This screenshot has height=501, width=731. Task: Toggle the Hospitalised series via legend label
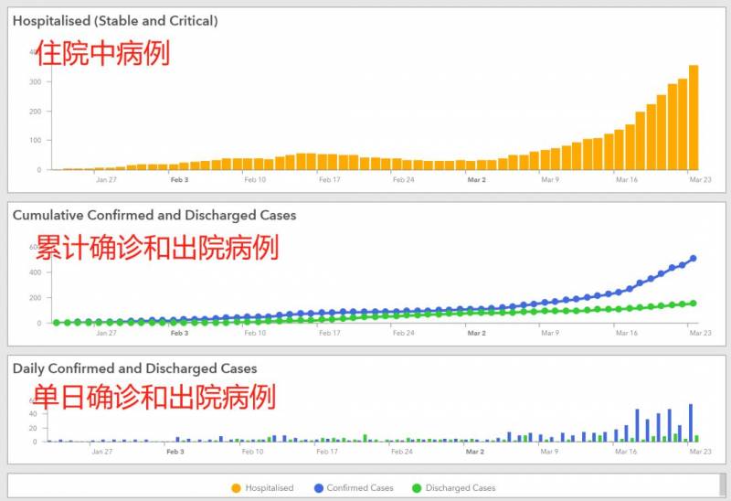click(270, 488)
